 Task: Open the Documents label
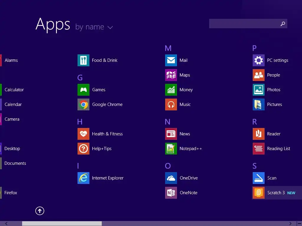click(x=15, y=163)
